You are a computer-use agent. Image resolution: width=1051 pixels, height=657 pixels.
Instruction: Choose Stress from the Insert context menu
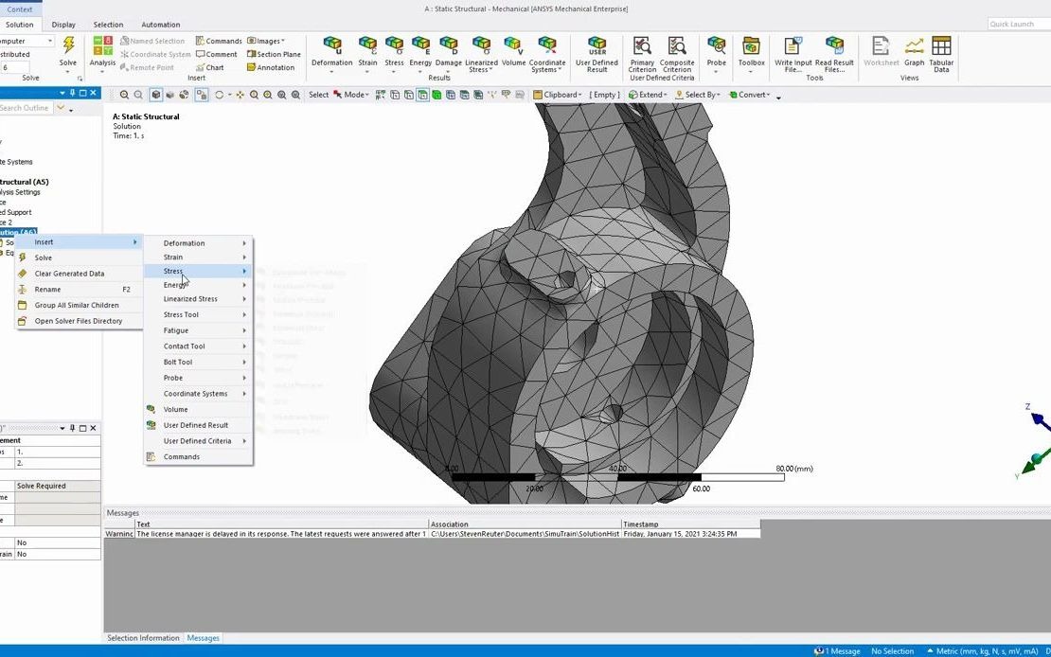173,271
